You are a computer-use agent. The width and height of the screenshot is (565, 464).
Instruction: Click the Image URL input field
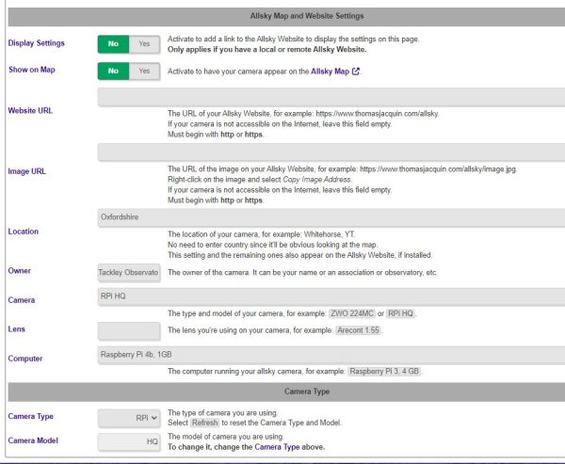[331, 152]
